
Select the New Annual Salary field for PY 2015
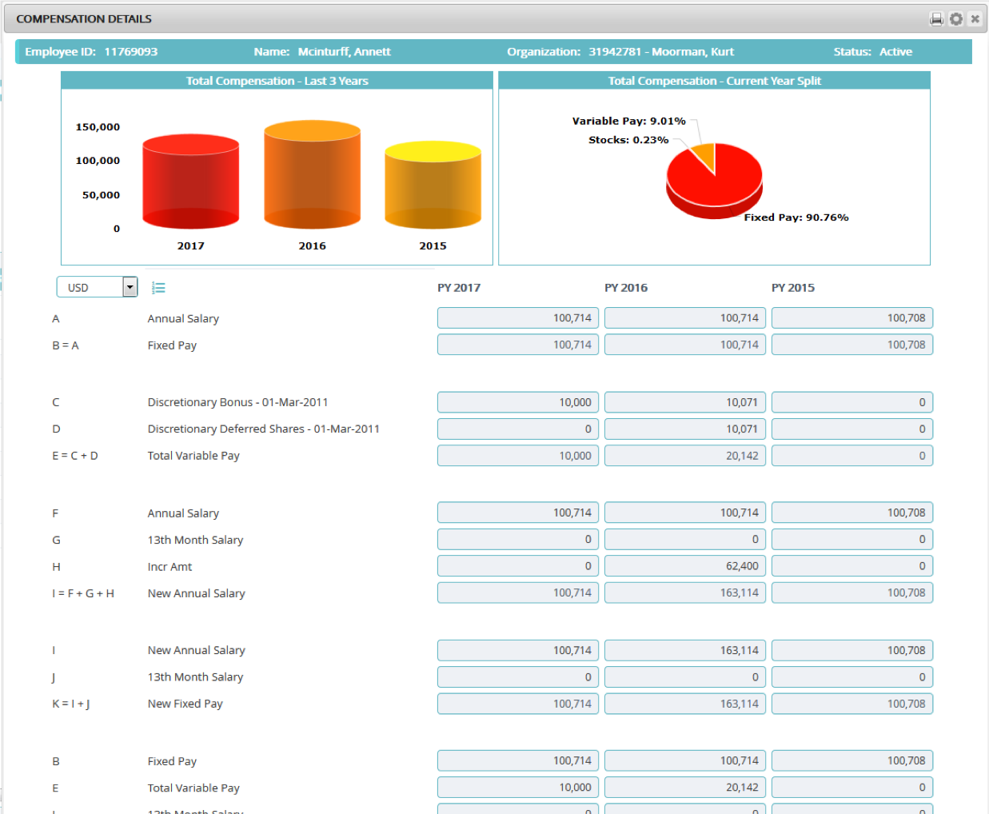[x=851, y=593]
